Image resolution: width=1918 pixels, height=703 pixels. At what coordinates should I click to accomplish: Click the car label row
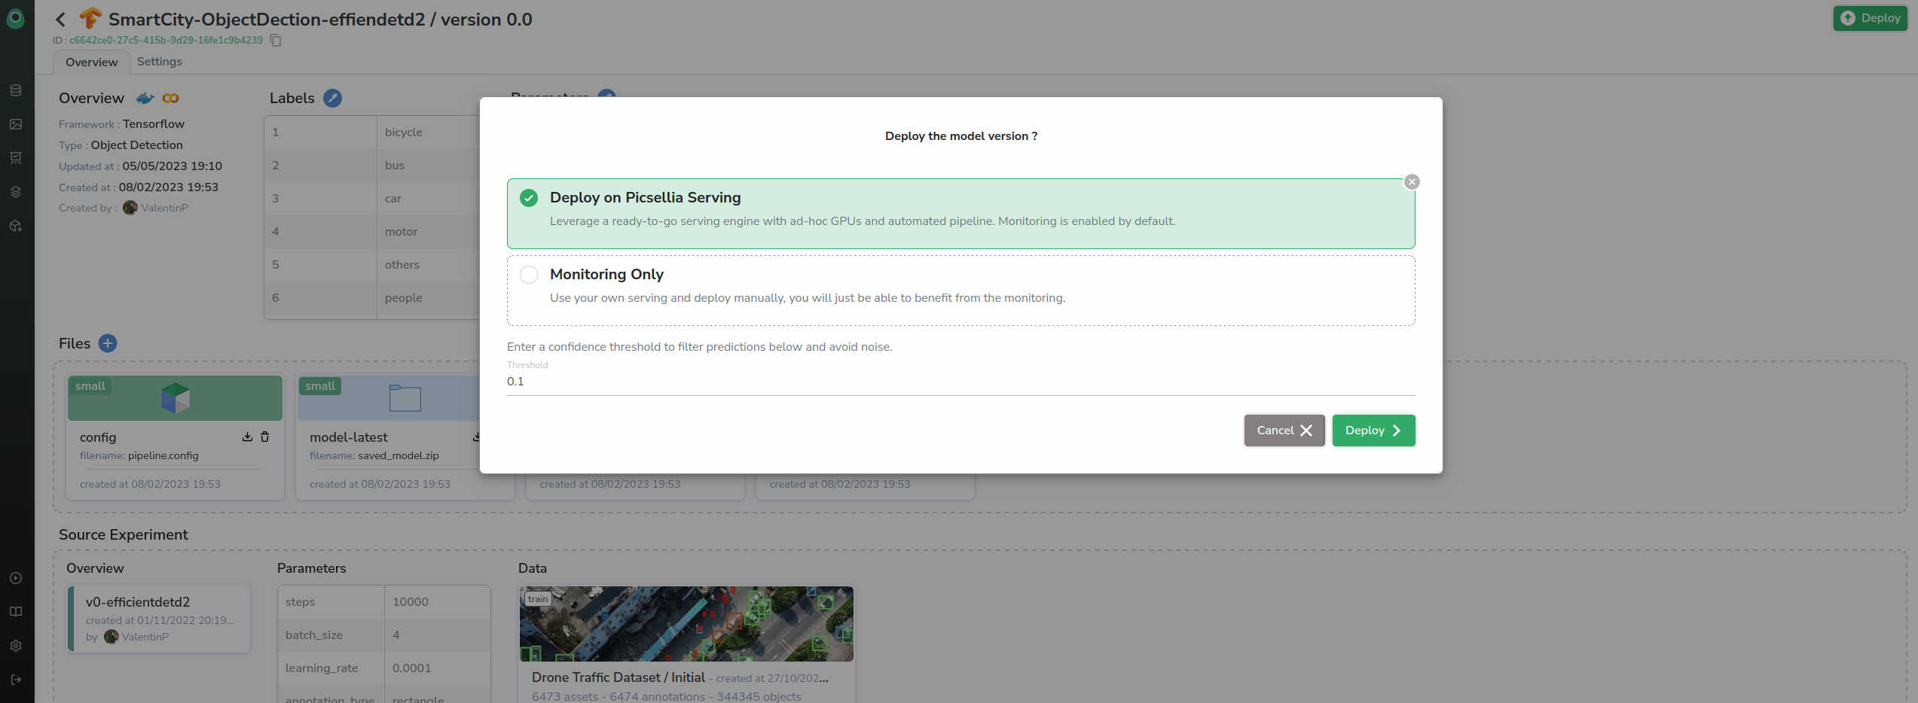tap(372, 199)
